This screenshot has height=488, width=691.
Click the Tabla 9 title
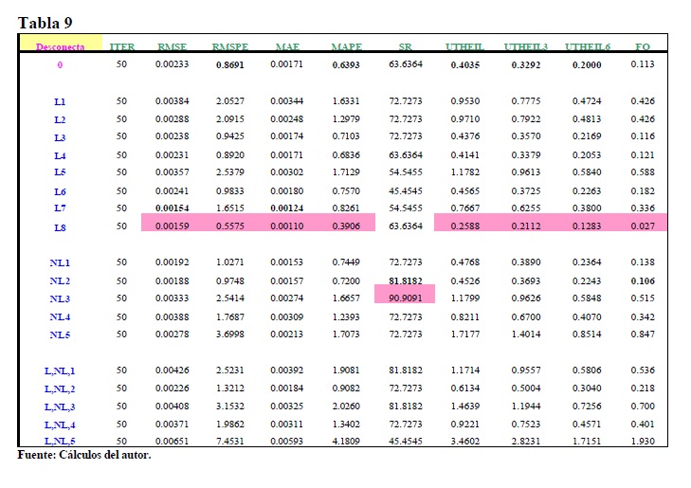coord(45,22)
